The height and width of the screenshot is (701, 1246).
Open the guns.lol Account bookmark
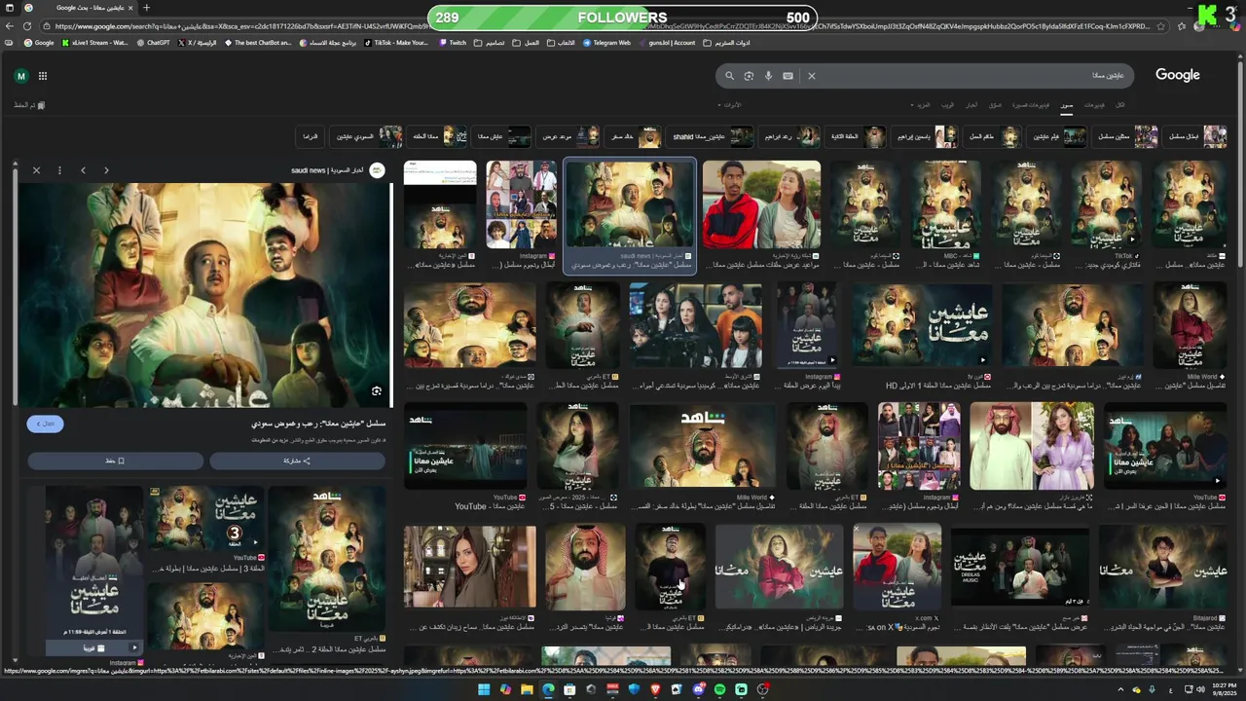(667, 43)
